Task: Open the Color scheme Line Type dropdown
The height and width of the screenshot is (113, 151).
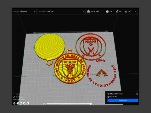Action: (x=61, y=12)
